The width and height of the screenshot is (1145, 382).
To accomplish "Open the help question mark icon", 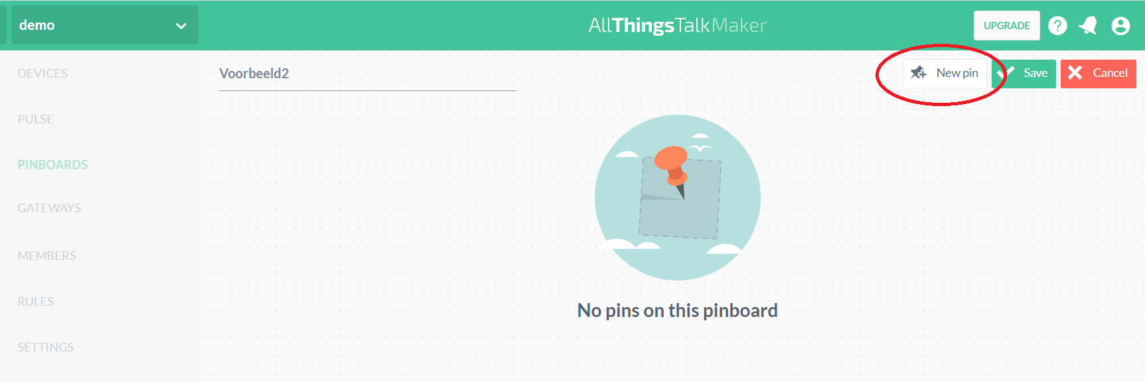I will pos(1057,25).
